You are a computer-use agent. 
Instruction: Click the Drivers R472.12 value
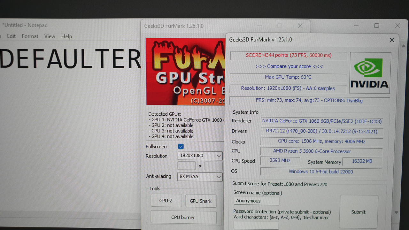click(322, 131)
